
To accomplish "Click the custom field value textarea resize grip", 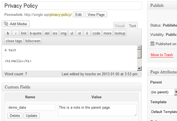I will (x=135, y=115).
